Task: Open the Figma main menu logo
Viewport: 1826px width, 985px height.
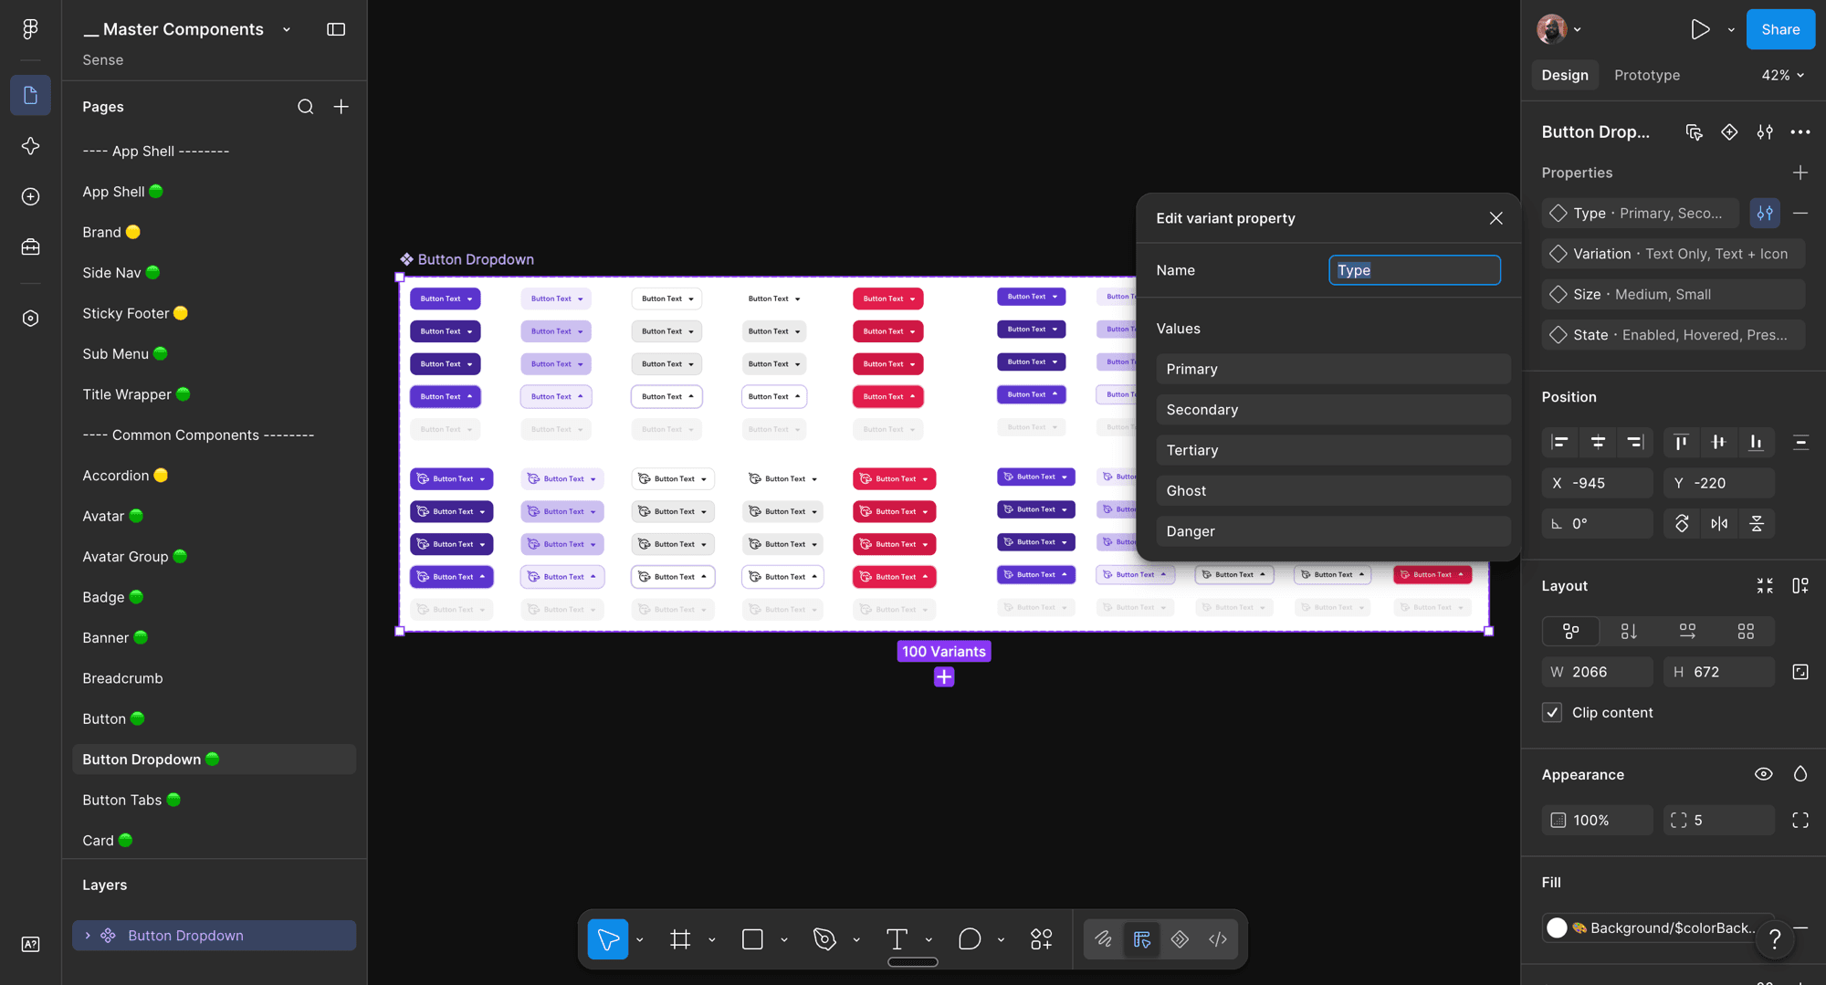Action: [x=30, y=29]
